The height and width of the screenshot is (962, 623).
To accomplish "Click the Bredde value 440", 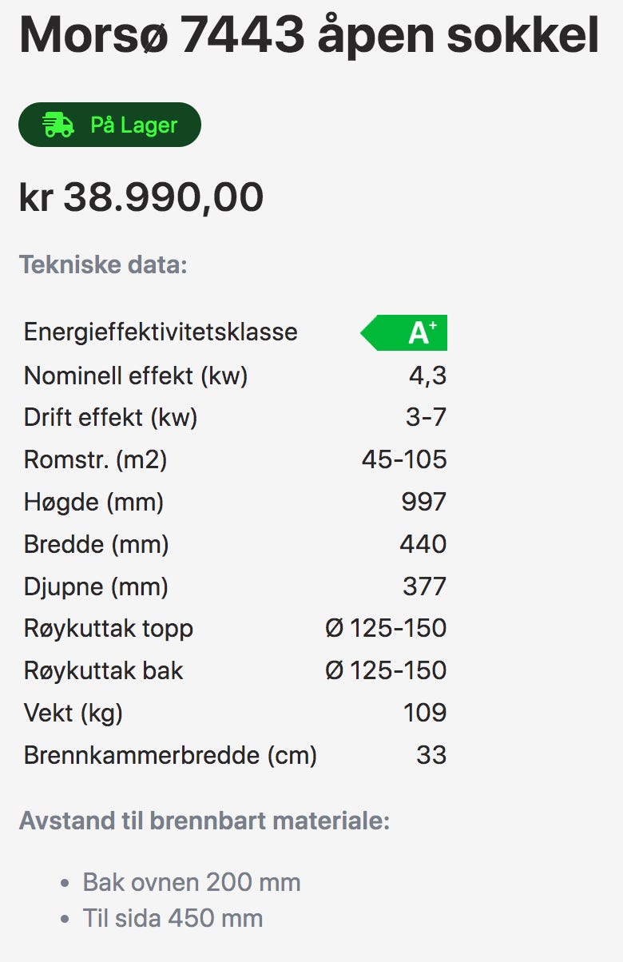I will tap(423, 545).
